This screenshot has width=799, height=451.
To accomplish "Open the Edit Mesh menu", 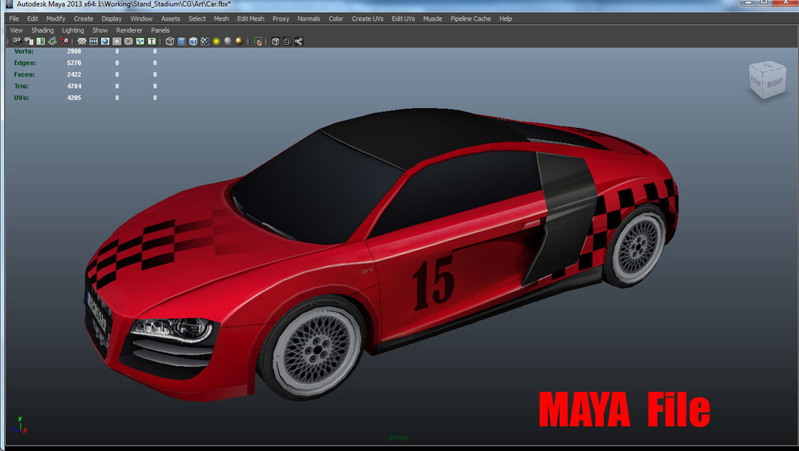I will 250,19.
